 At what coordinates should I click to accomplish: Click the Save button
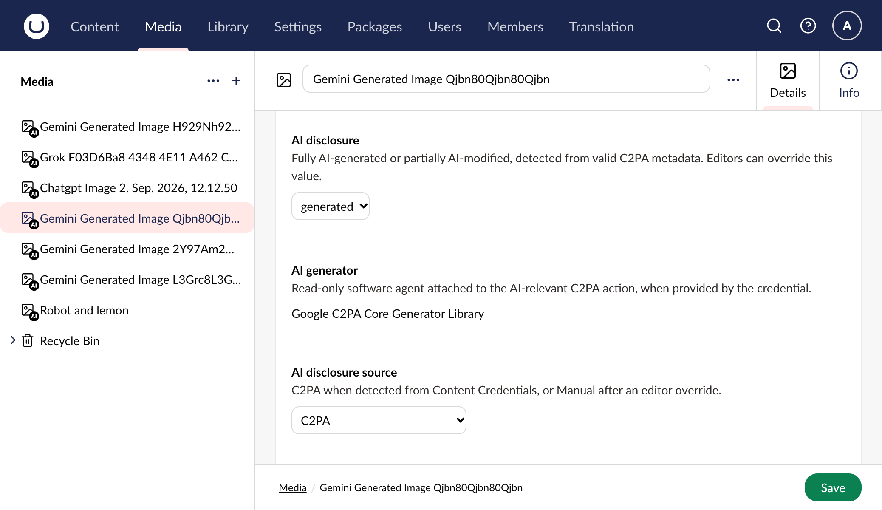coord(833,487)
